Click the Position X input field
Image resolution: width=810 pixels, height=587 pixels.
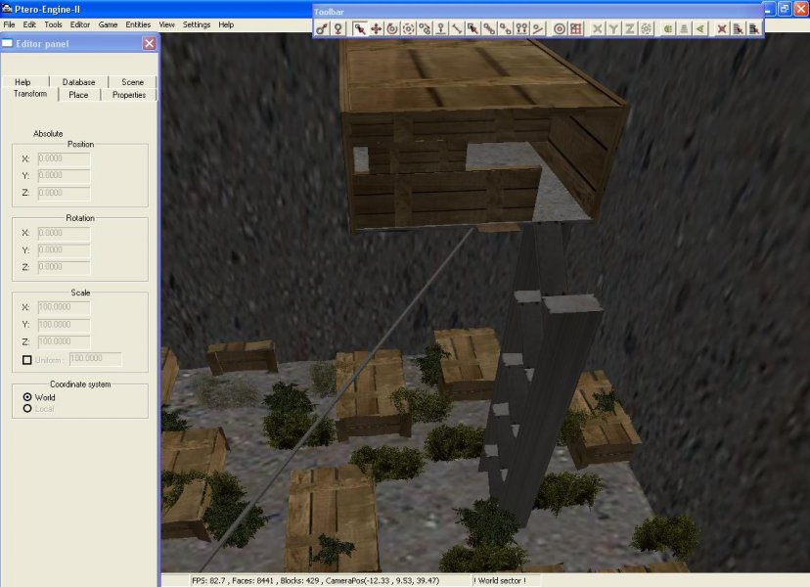[64, 159]
